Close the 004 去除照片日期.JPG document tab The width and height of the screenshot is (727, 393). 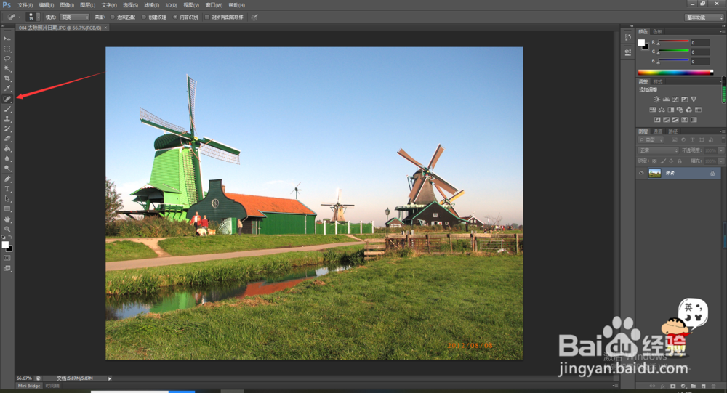click(x=105, y=28)
